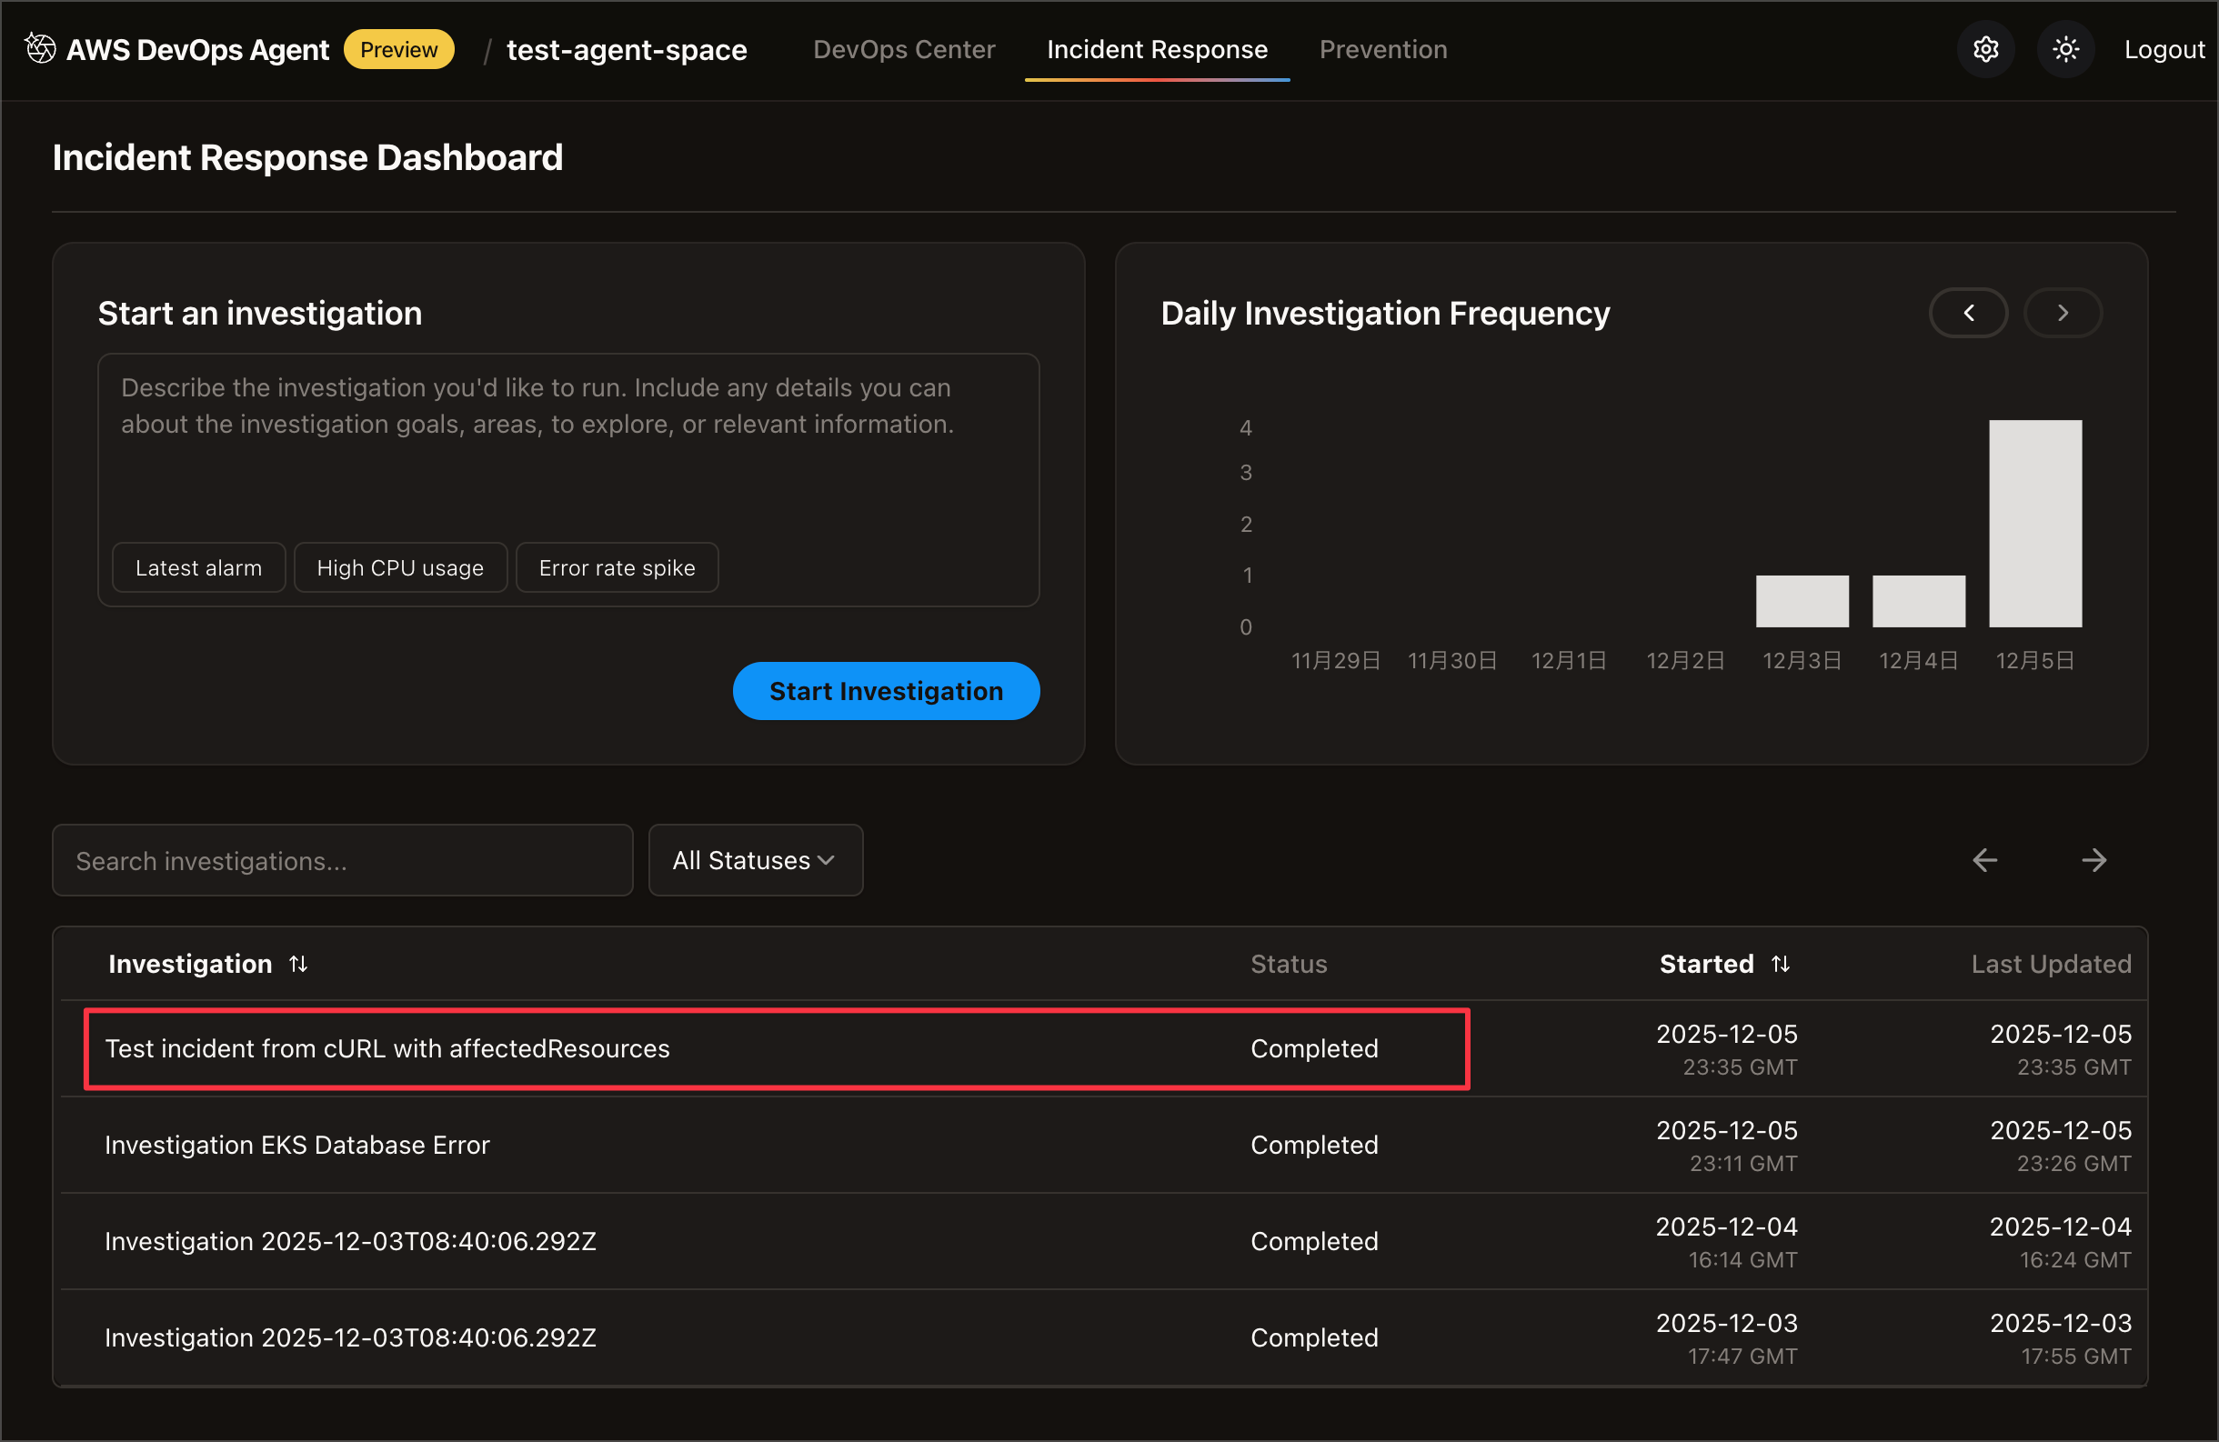The image size is (2219, 1442).
Task: Go to previous investigations page arrow
Action: 1985,859
